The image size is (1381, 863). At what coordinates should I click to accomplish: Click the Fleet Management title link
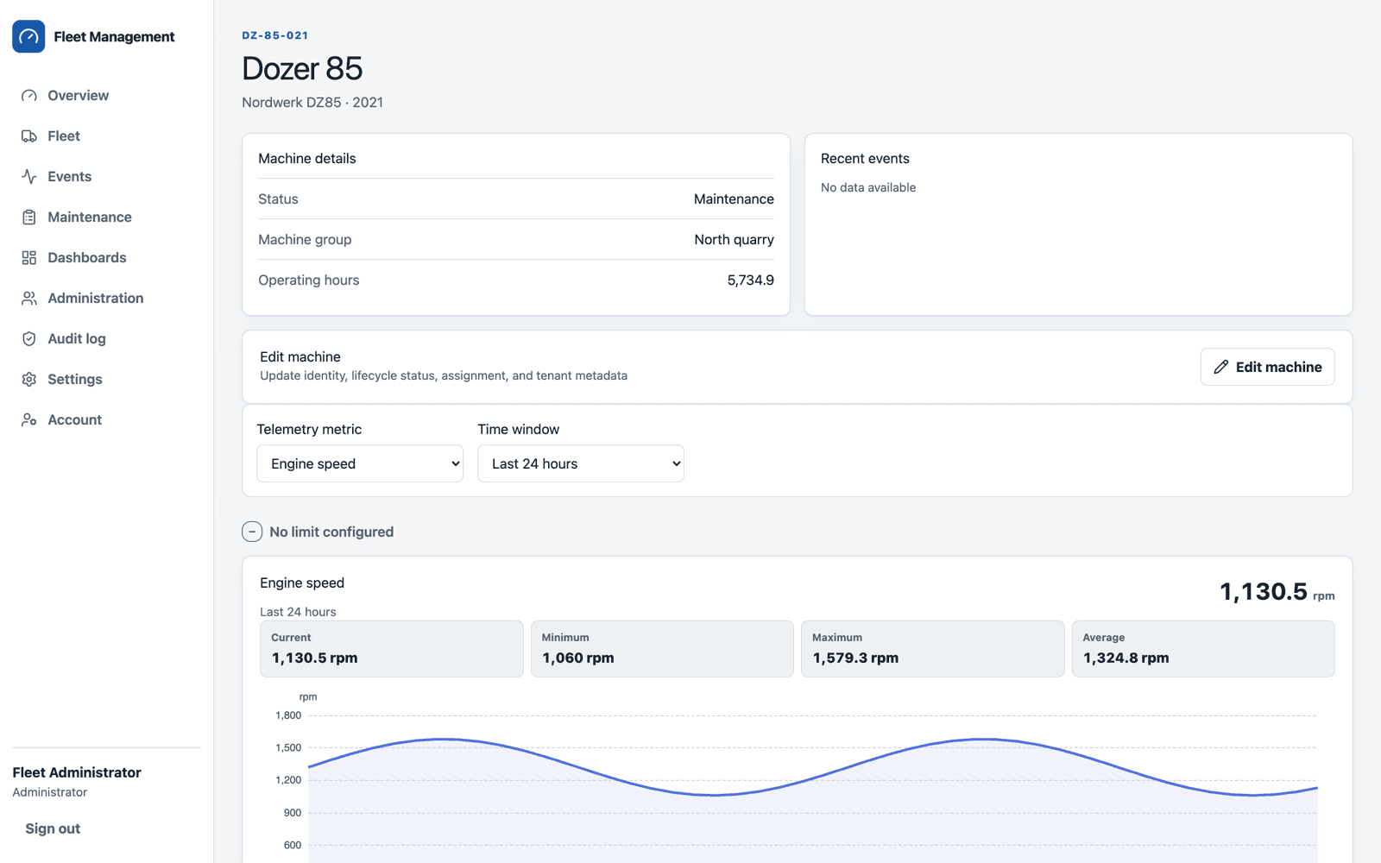[114, 36]
